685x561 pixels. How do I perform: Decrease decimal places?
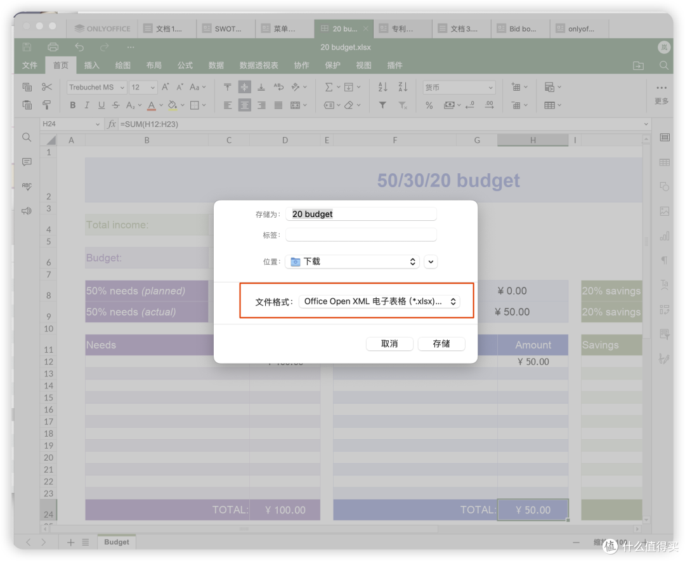pyautogui.click(x=470, y=105)
